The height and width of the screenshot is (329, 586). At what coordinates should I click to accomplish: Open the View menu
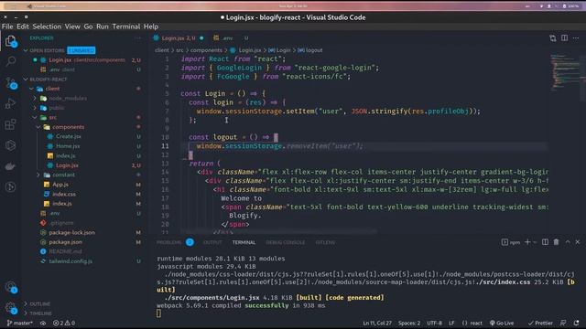click(x=72, y=27)
